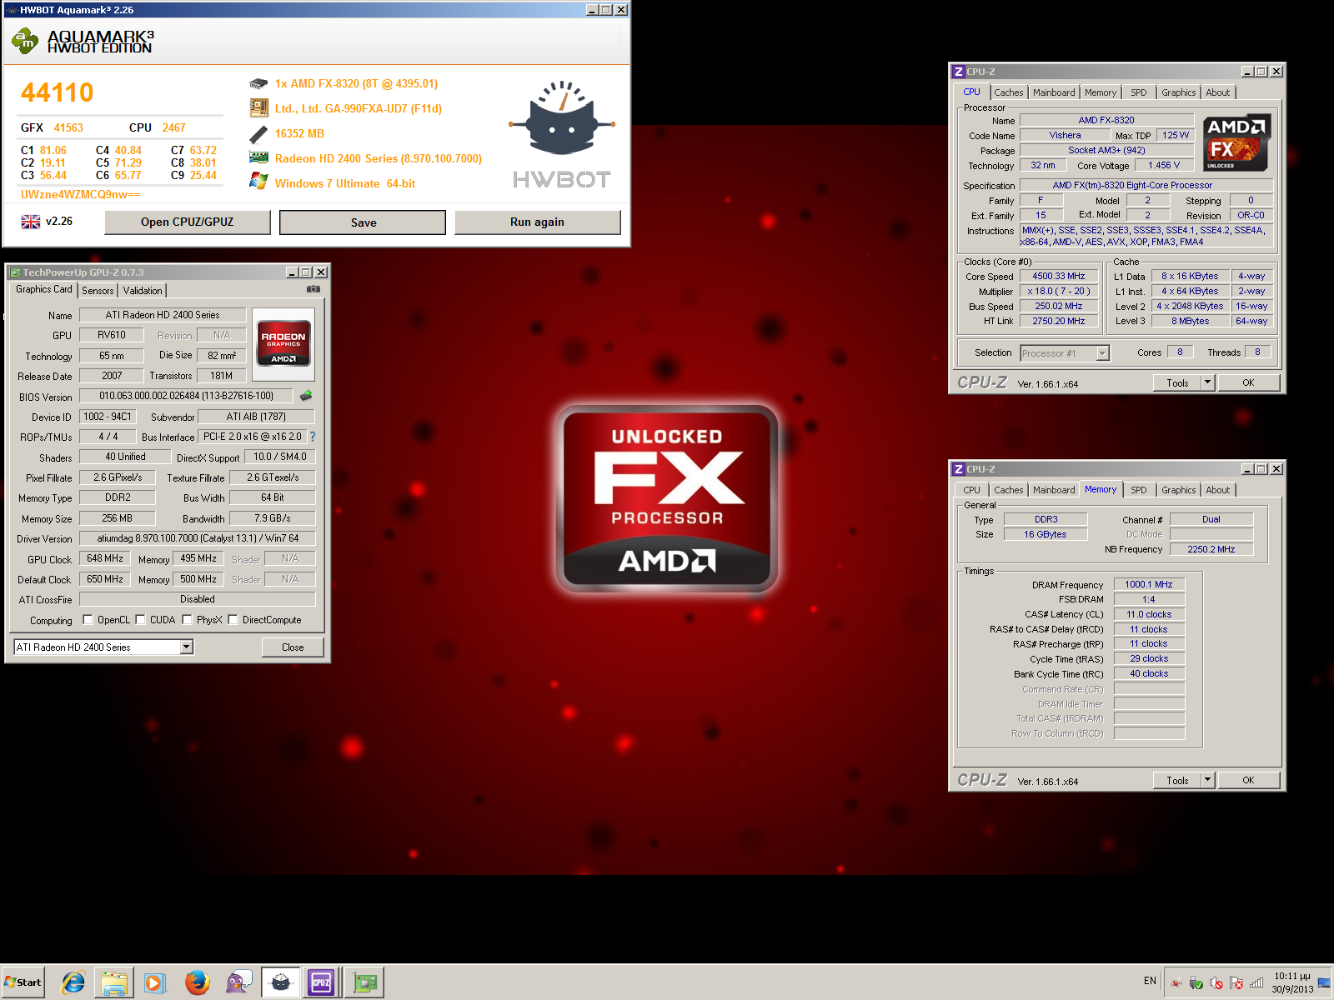Enable the PhysX checkbox
The width and height of the screenshot is (1334, 1000).
(187, 619)
